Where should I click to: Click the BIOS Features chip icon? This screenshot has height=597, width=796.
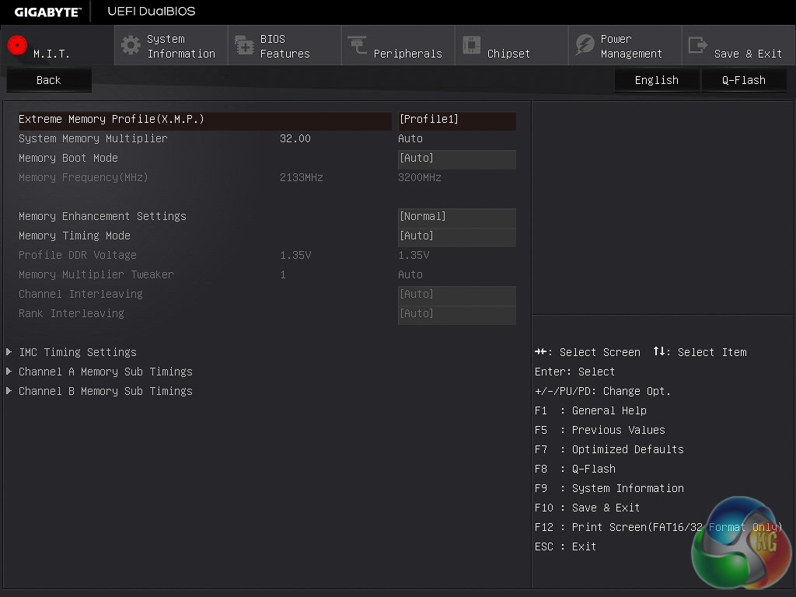244,45
